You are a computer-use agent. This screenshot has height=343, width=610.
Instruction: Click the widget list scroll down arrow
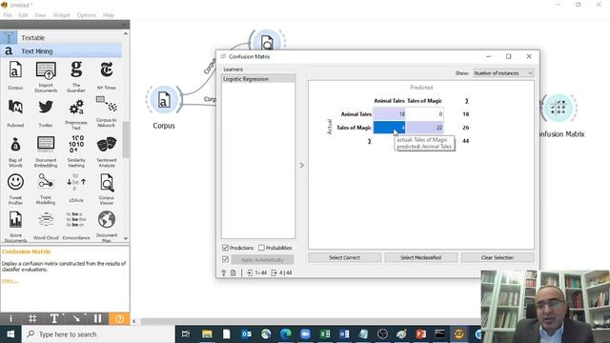tap(126, 238)
